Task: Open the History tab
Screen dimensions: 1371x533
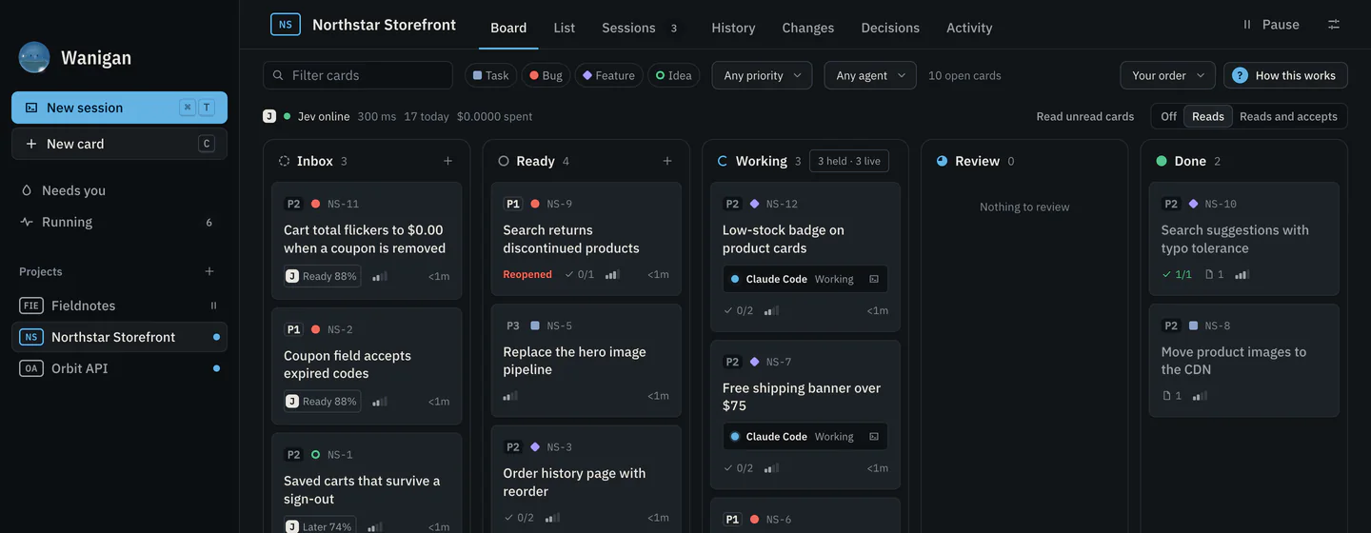Action: 733,28
